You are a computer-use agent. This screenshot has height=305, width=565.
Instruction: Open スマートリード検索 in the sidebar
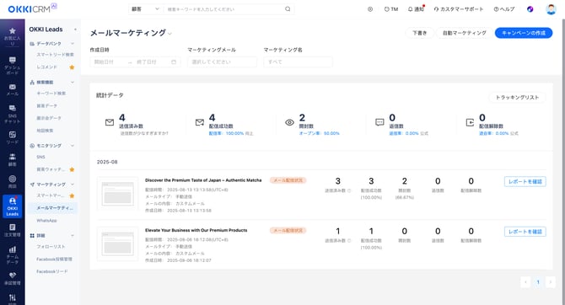pos(55,55)
